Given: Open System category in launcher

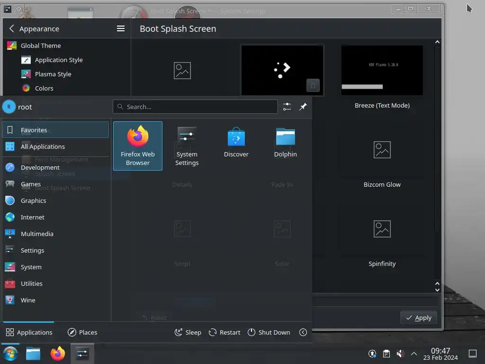Looking at the screenshot, I should [55, 267].
